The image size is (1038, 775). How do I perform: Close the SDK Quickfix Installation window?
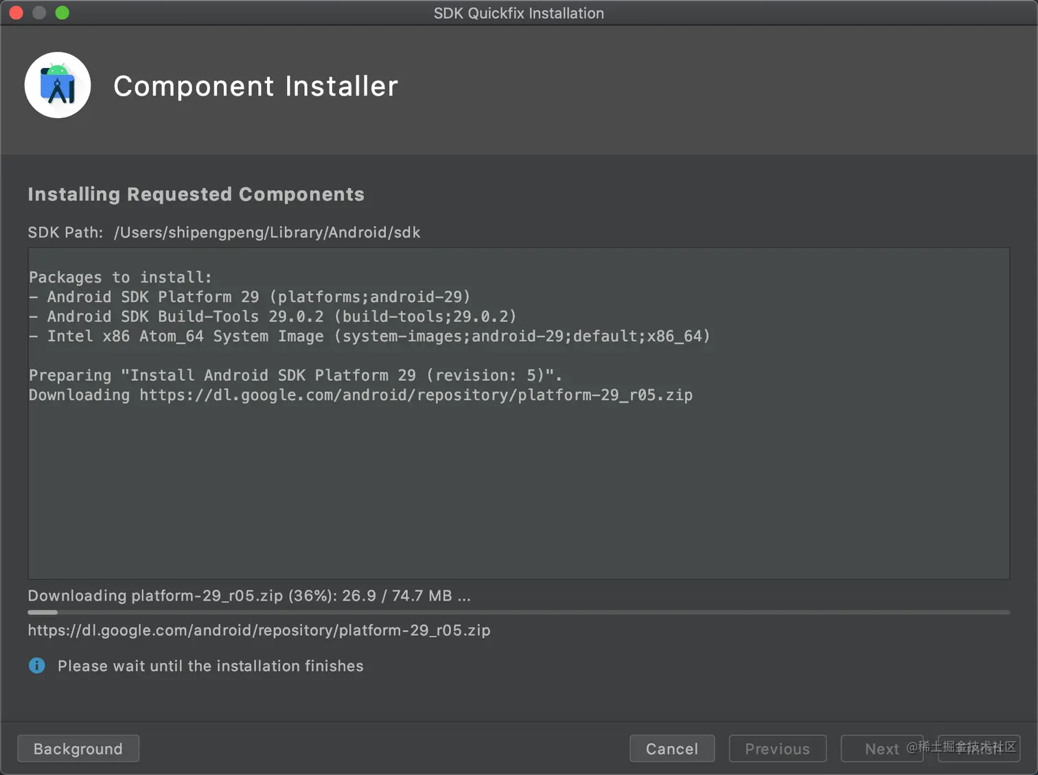point(16,13)
